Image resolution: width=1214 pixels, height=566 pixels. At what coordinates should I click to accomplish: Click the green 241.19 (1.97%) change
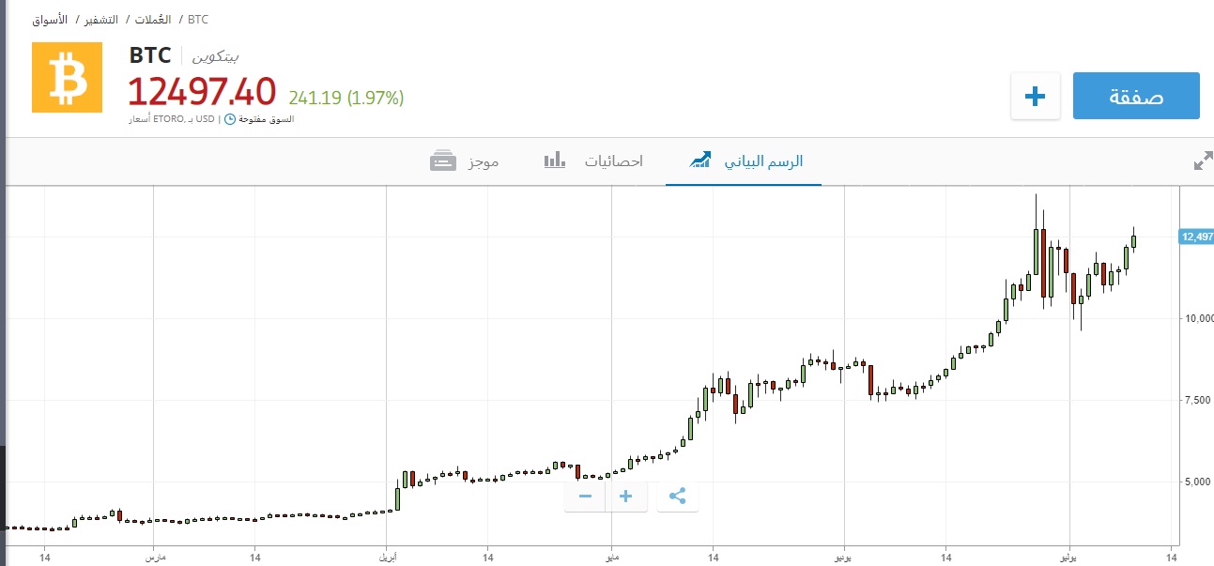click(346, 97)
